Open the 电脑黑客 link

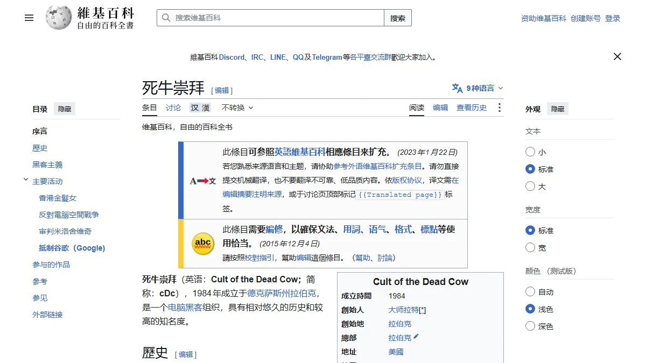point(185,307)
